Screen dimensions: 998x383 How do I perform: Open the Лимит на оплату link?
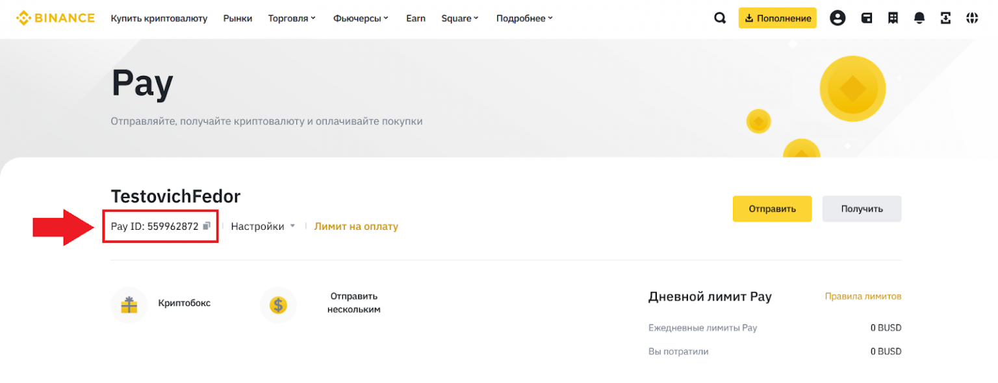click(x=356, y=227)
